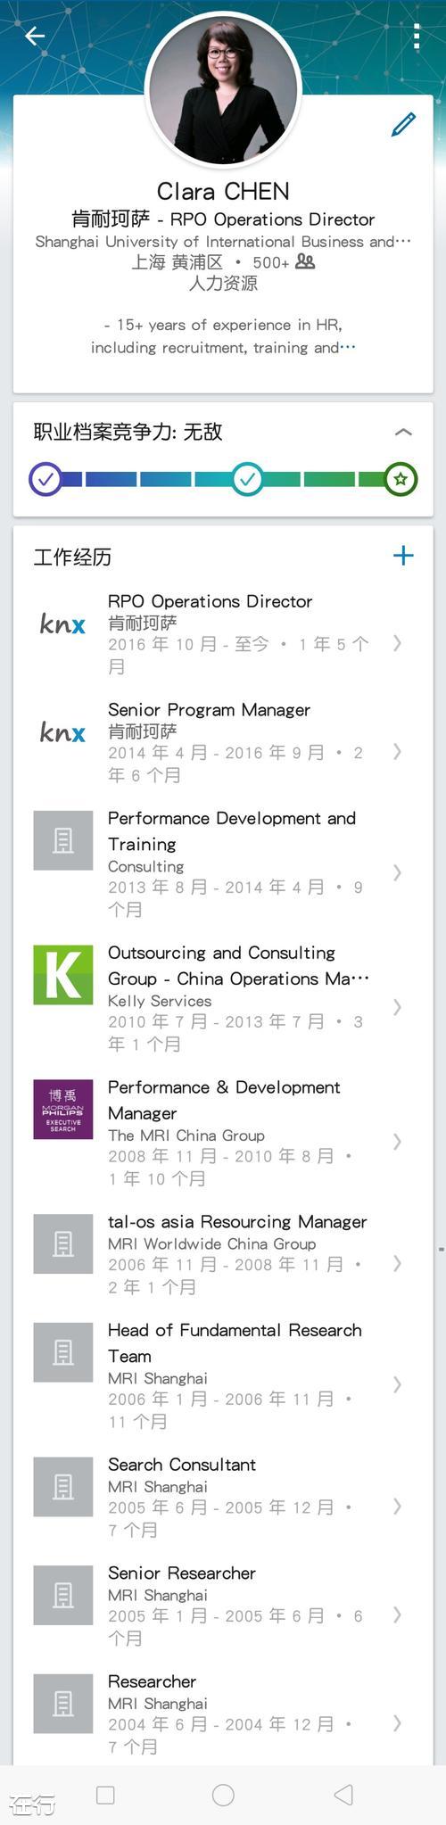Tap the back arrow icon
The height and width of the screenshot is (1825, 446).
click(x=35, y=36)
